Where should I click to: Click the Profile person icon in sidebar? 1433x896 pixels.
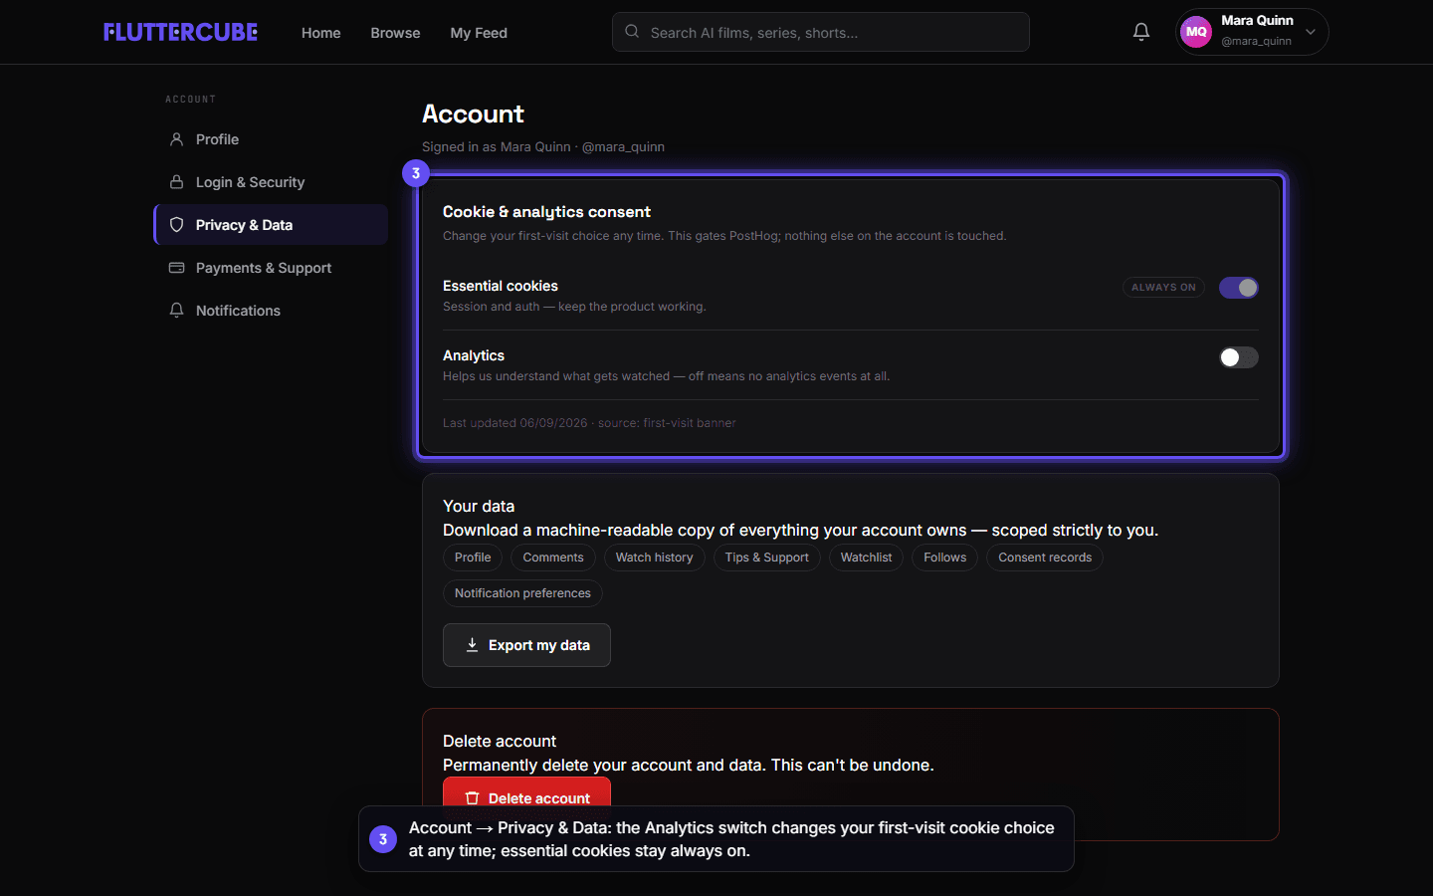pyautogui.click(x=176, y=139)
